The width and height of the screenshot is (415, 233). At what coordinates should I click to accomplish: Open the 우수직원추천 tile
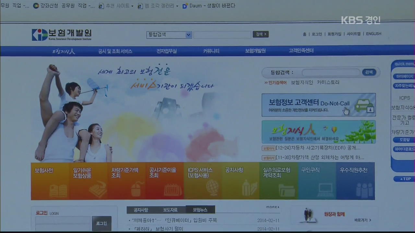[x=356, y=181]
